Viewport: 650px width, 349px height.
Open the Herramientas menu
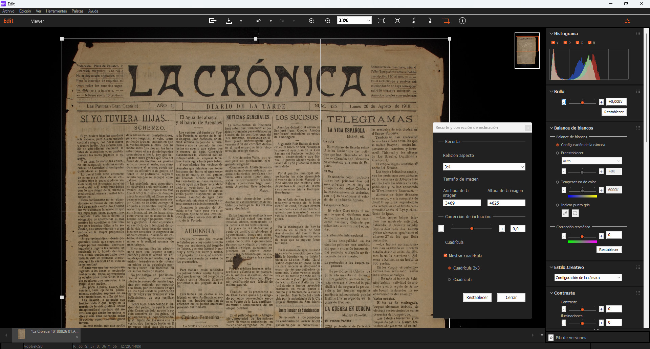[57, 11]
